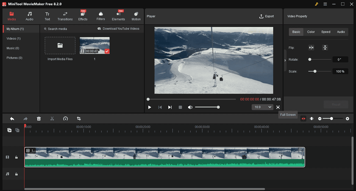Screen dimensions: 356x191
Task: Open the Motion tab
Action: pyautogui.click(x=136, y=16)
